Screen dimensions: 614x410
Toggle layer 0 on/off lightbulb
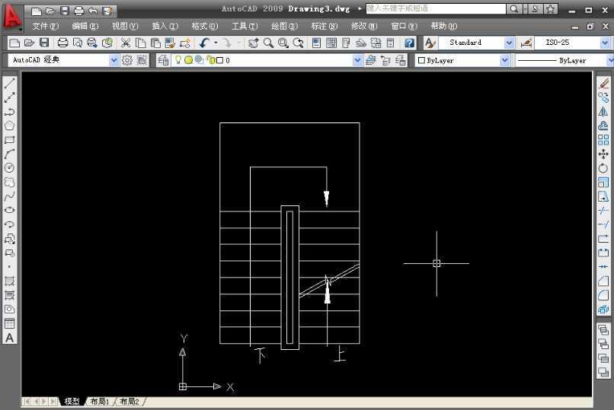click(x=178, y=60)
